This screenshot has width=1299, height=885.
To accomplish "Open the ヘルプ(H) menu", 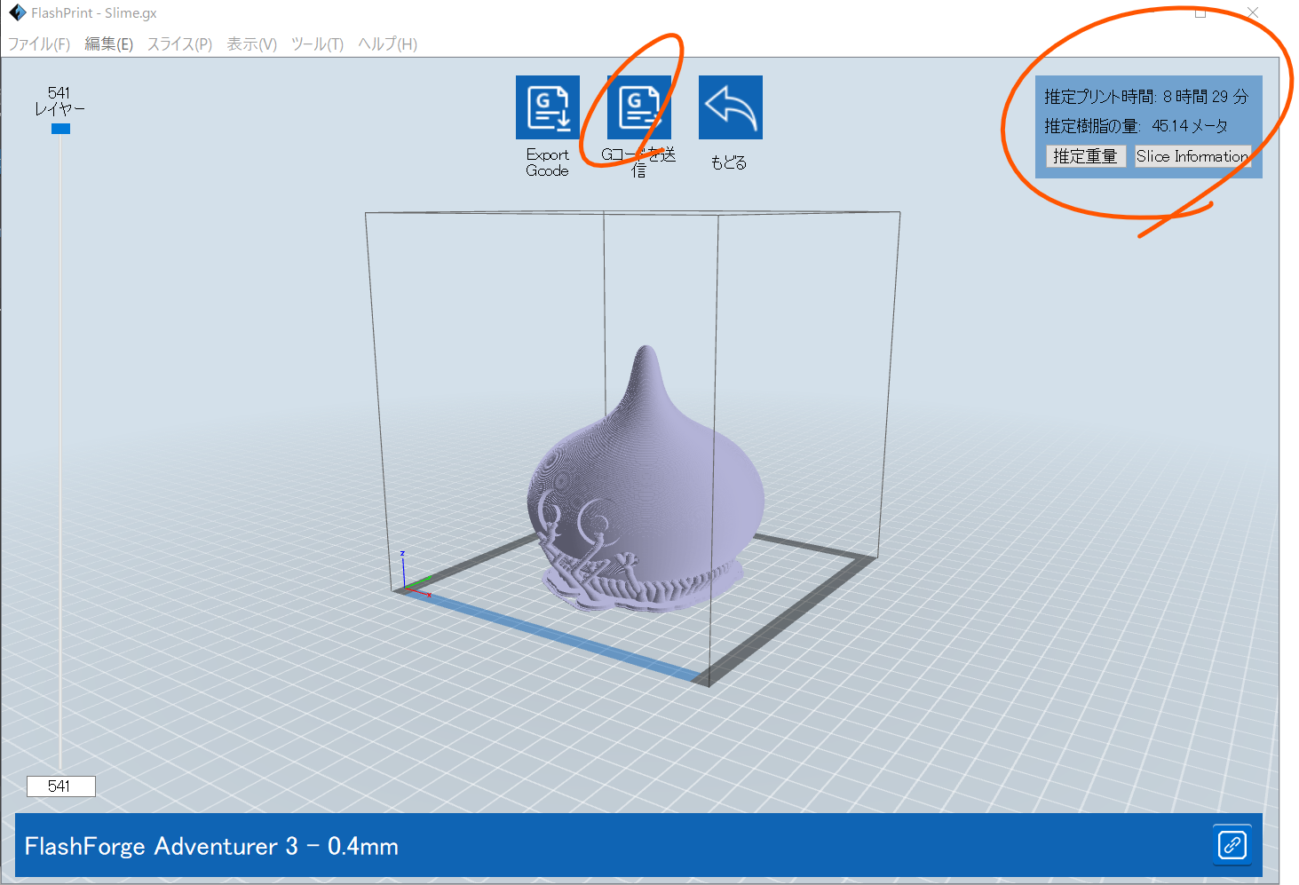I will point(387,43).
